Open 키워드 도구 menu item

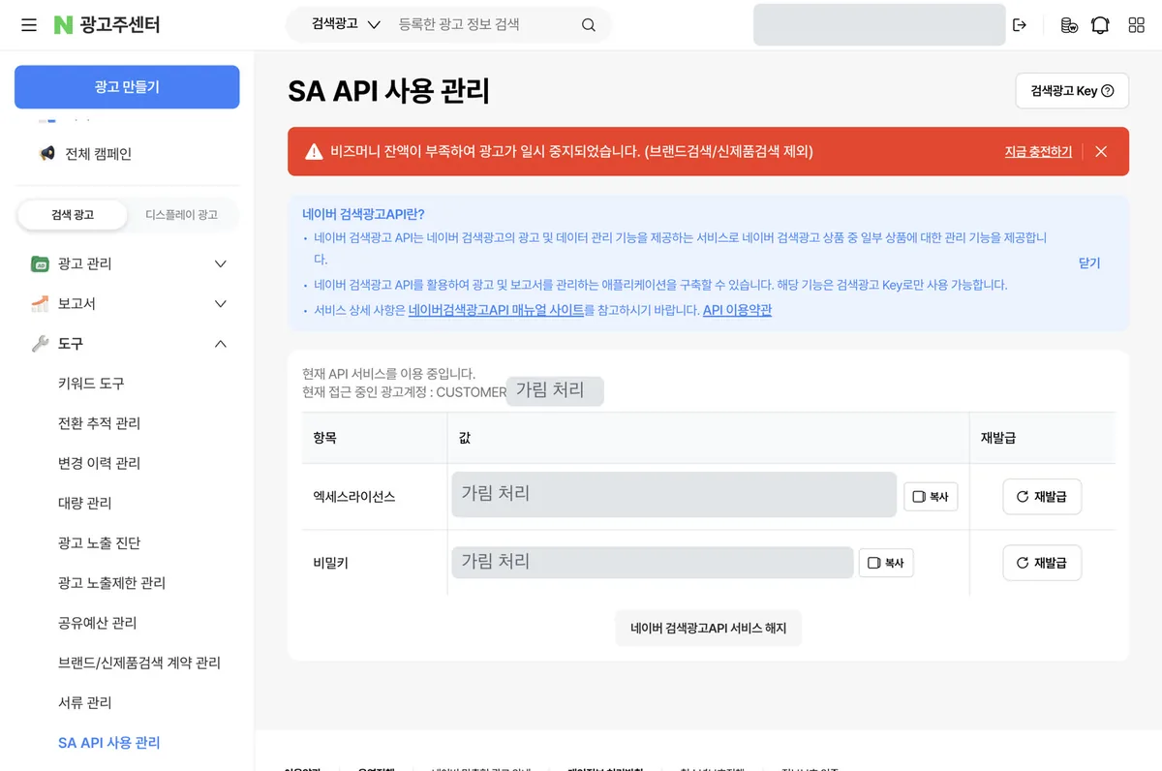[91, 384]
